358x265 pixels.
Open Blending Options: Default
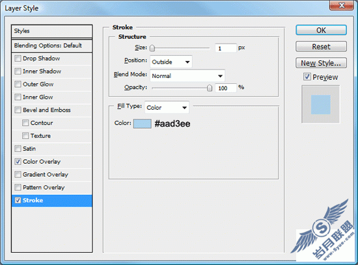52,45
